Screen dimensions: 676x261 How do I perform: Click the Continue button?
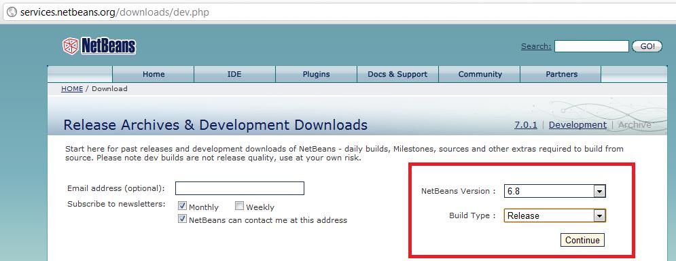coord(582,241)
